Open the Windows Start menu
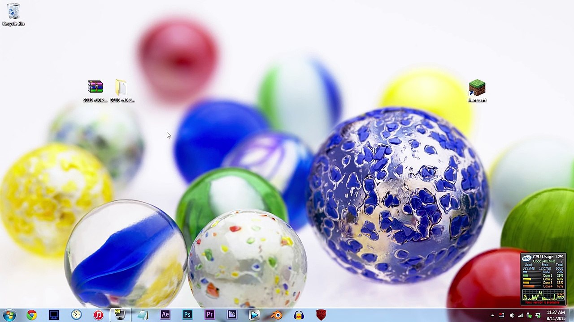 click(x=9, y=315)
